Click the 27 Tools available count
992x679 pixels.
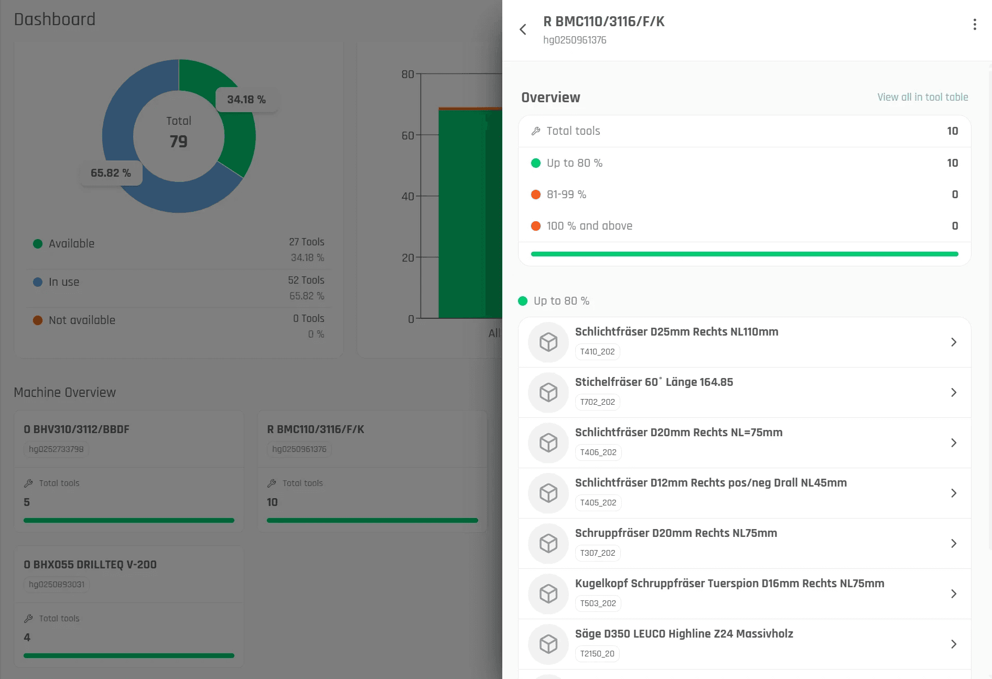(306, 242)
